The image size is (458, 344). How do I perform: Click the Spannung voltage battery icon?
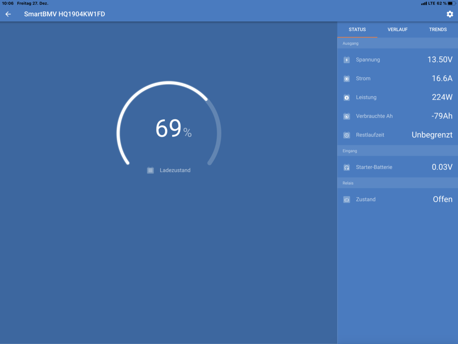347,60
